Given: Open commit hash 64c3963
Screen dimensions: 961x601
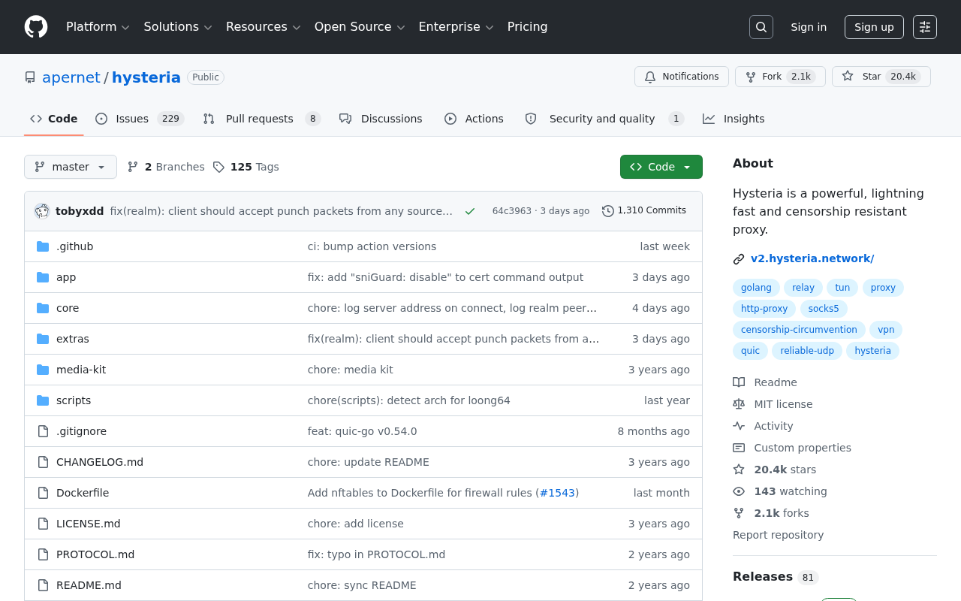Looking at the screenshot, I should (512, 211).
